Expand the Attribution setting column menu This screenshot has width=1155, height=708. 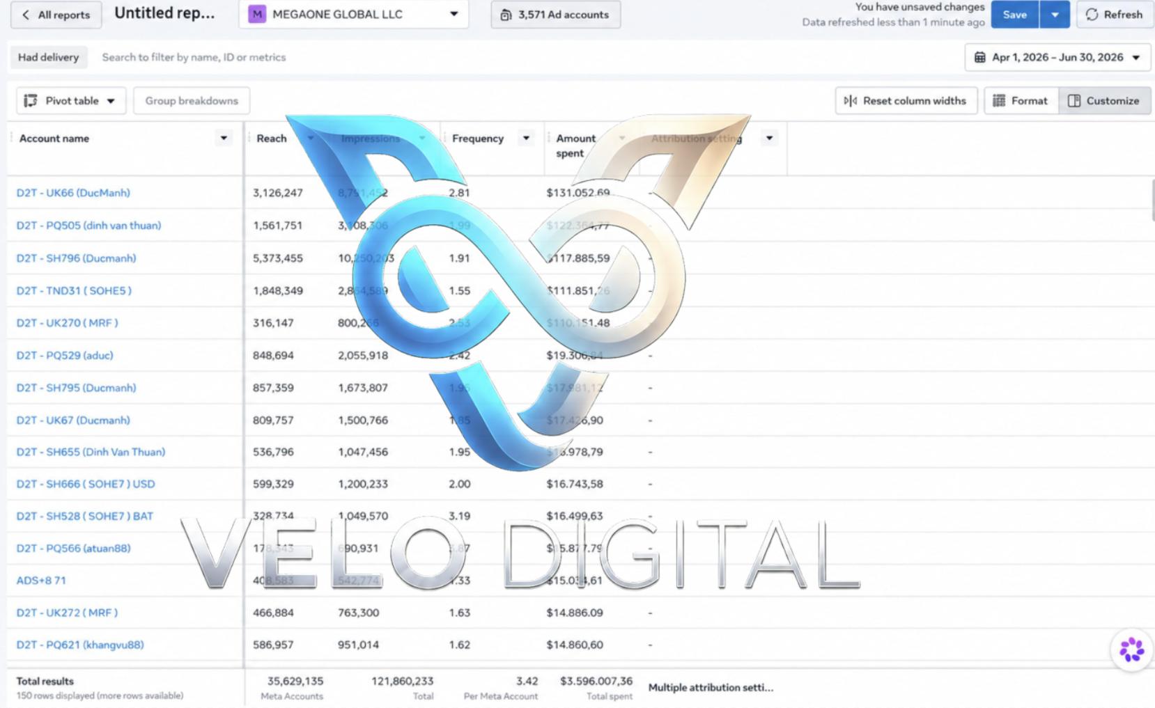pos(769,138)
